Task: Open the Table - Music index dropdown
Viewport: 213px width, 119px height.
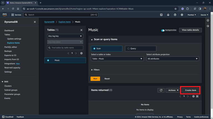Action: pyautogui.click(x=117, y=59)
